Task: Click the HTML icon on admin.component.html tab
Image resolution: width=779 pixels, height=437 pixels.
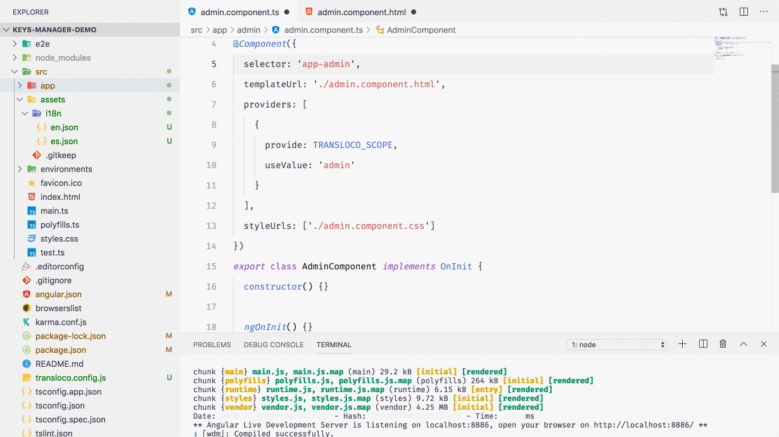Action: pos(309,11)
